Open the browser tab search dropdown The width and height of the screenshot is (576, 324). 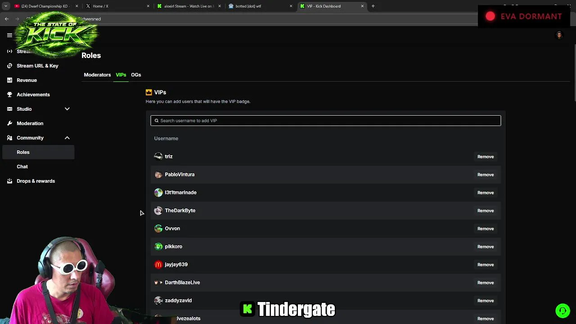pyautogui.click(x=6, y=6)
